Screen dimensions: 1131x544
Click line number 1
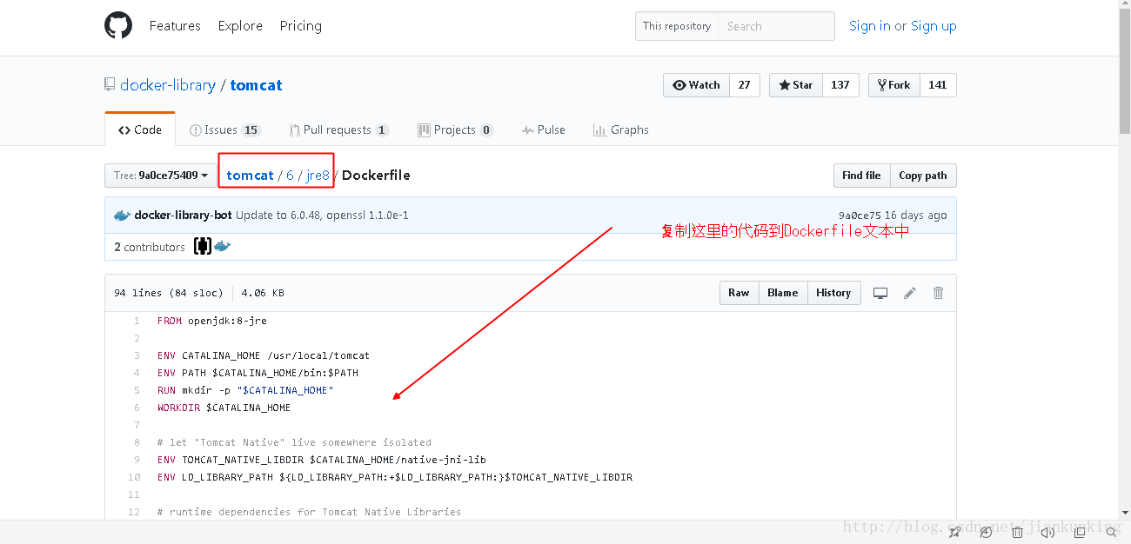click(x=137, y=321)
